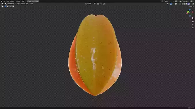Switch to solid viewport shading
The image size is (195, 109).
coord(185,4)
